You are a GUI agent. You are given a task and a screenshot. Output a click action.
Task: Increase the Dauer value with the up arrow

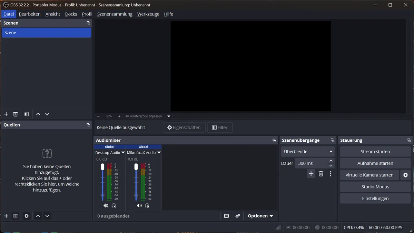coord(331,161)
